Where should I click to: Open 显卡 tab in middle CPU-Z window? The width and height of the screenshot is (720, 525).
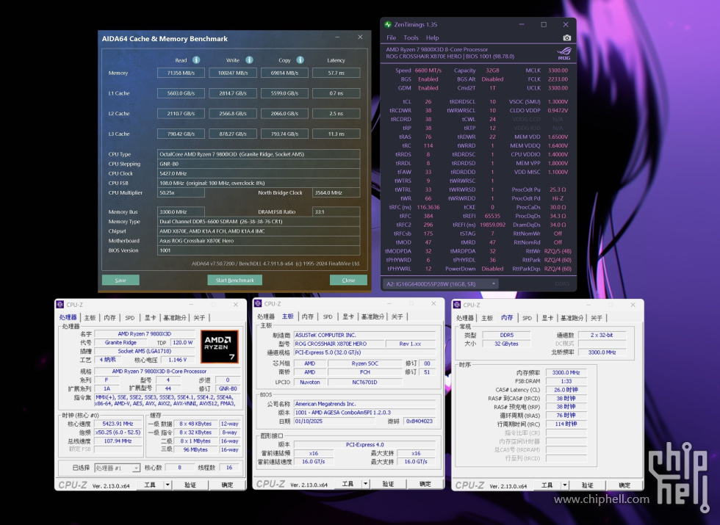click(348, 316)
